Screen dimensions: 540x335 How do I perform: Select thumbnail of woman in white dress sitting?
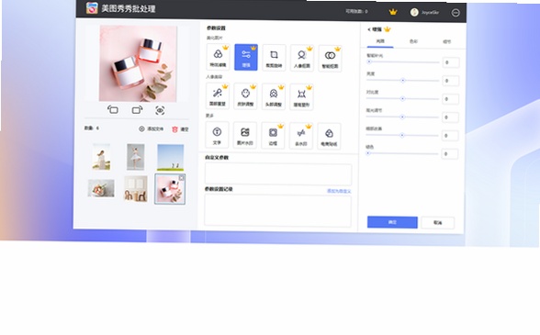tap(101, 157)
